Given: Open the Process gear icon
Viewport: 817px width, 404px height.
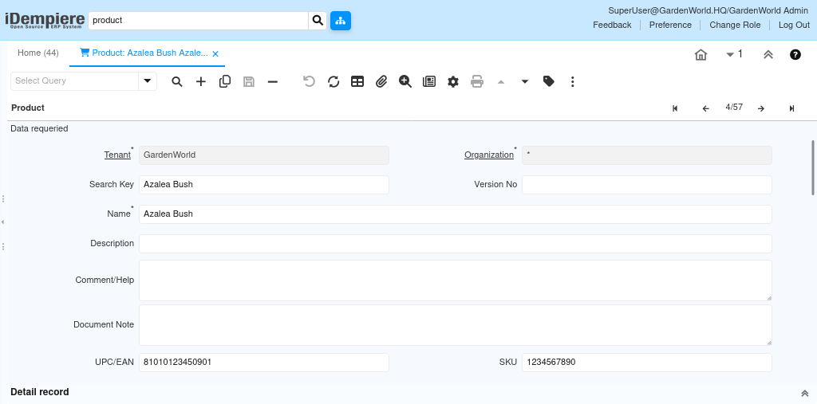Looking at the screenshot, I should click(453, 81).
